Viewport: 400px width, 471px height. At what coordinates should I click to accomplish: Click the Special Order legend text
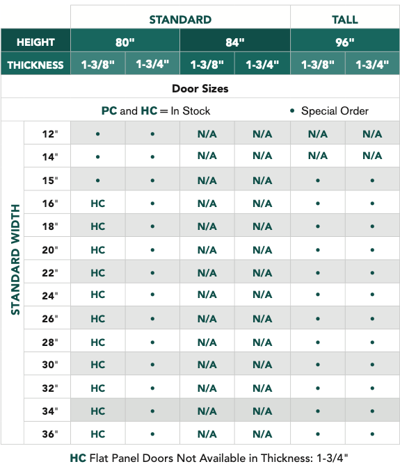pyautogui.click(x=335, y=111)
